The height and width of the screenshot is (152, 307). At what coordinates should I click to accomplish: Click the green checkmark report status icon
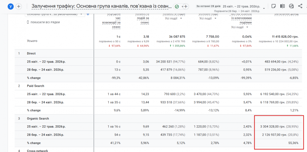tap(177, 7)
